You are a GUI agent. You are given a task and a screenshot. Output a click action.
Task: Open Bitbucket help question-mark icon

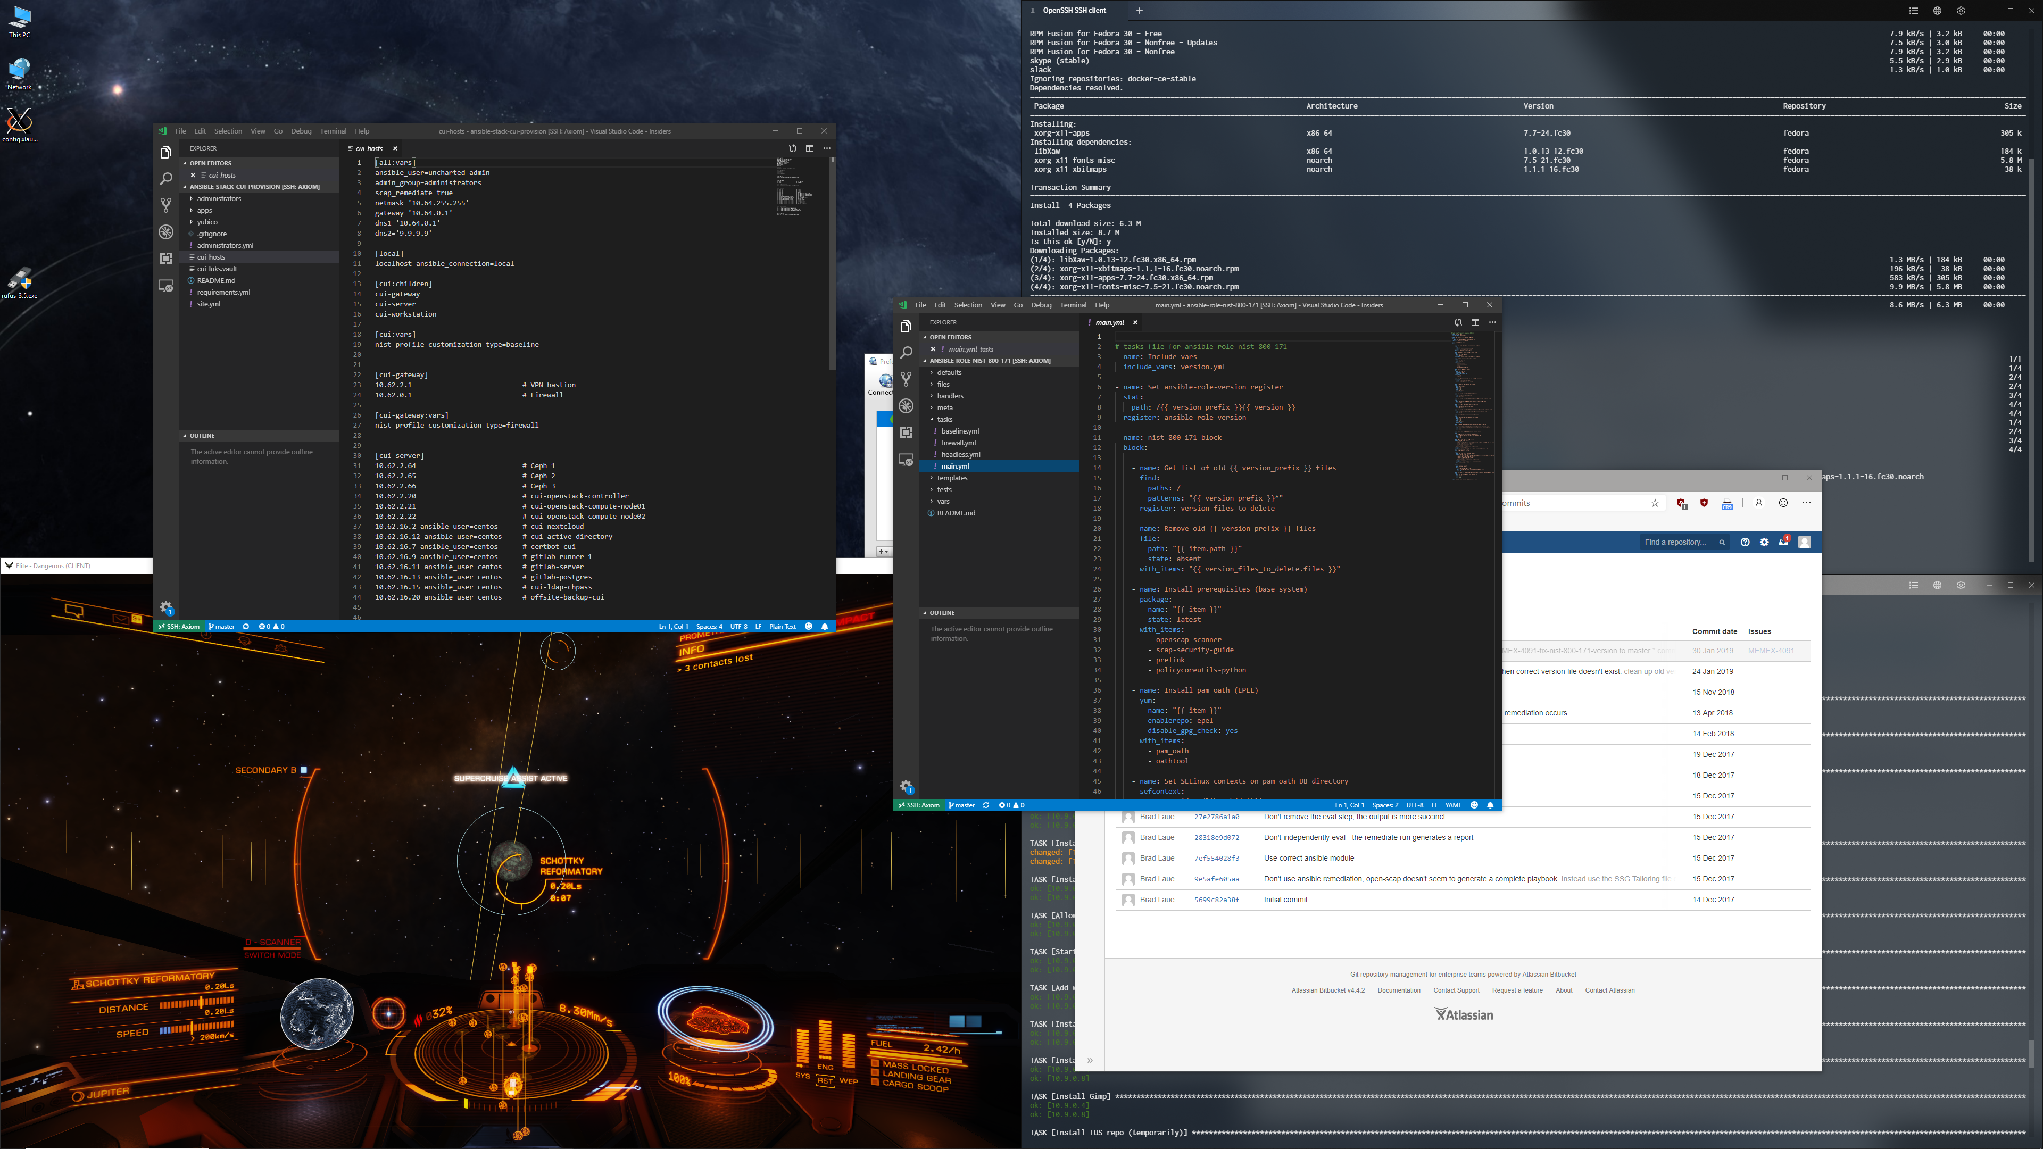(x=1745, y=543)
